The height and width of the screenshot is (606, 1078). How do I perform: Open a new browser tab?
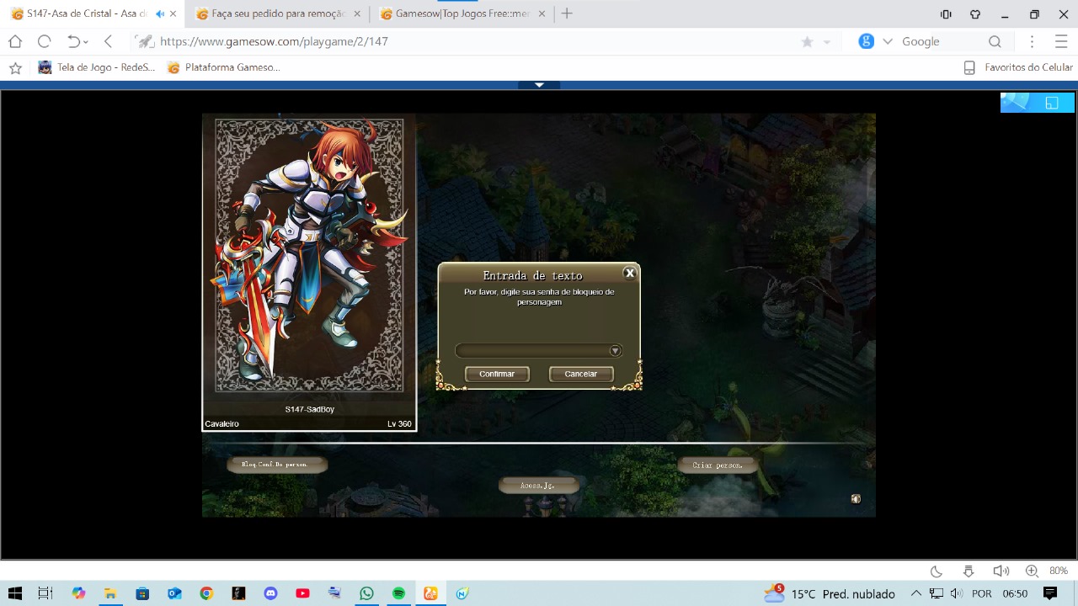click(567, 13)
